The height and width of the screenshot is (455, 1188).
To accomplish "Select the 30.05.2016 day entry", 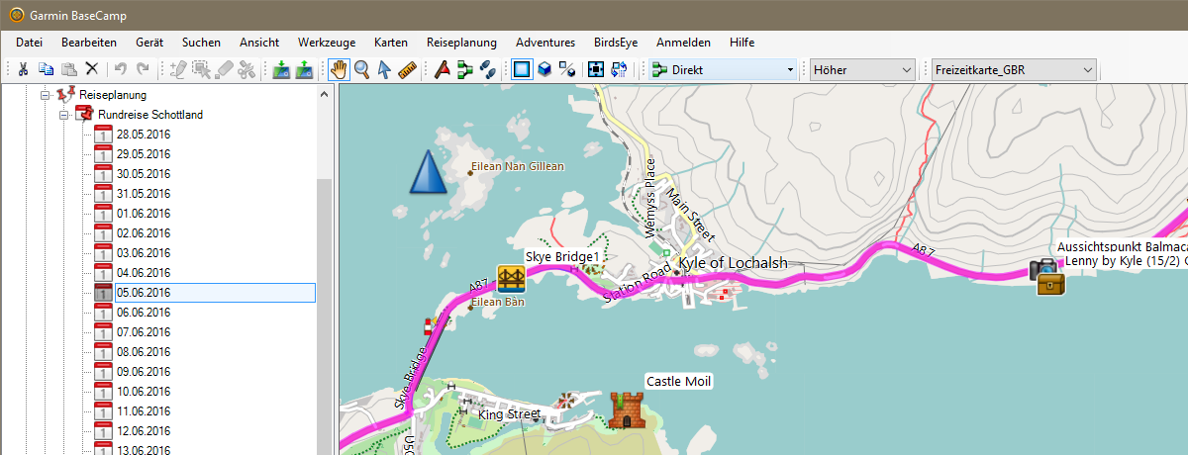I will point(144,174).
